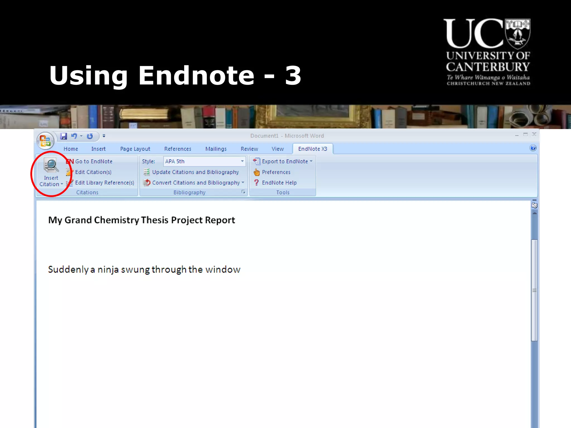Open Customize Quick Access Toolbar dropdown
571x428 pixels.
coord(104,136)
